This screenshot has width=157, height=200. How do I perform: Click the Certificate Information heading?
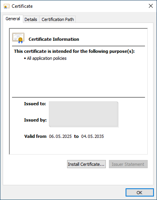[54, 39]
